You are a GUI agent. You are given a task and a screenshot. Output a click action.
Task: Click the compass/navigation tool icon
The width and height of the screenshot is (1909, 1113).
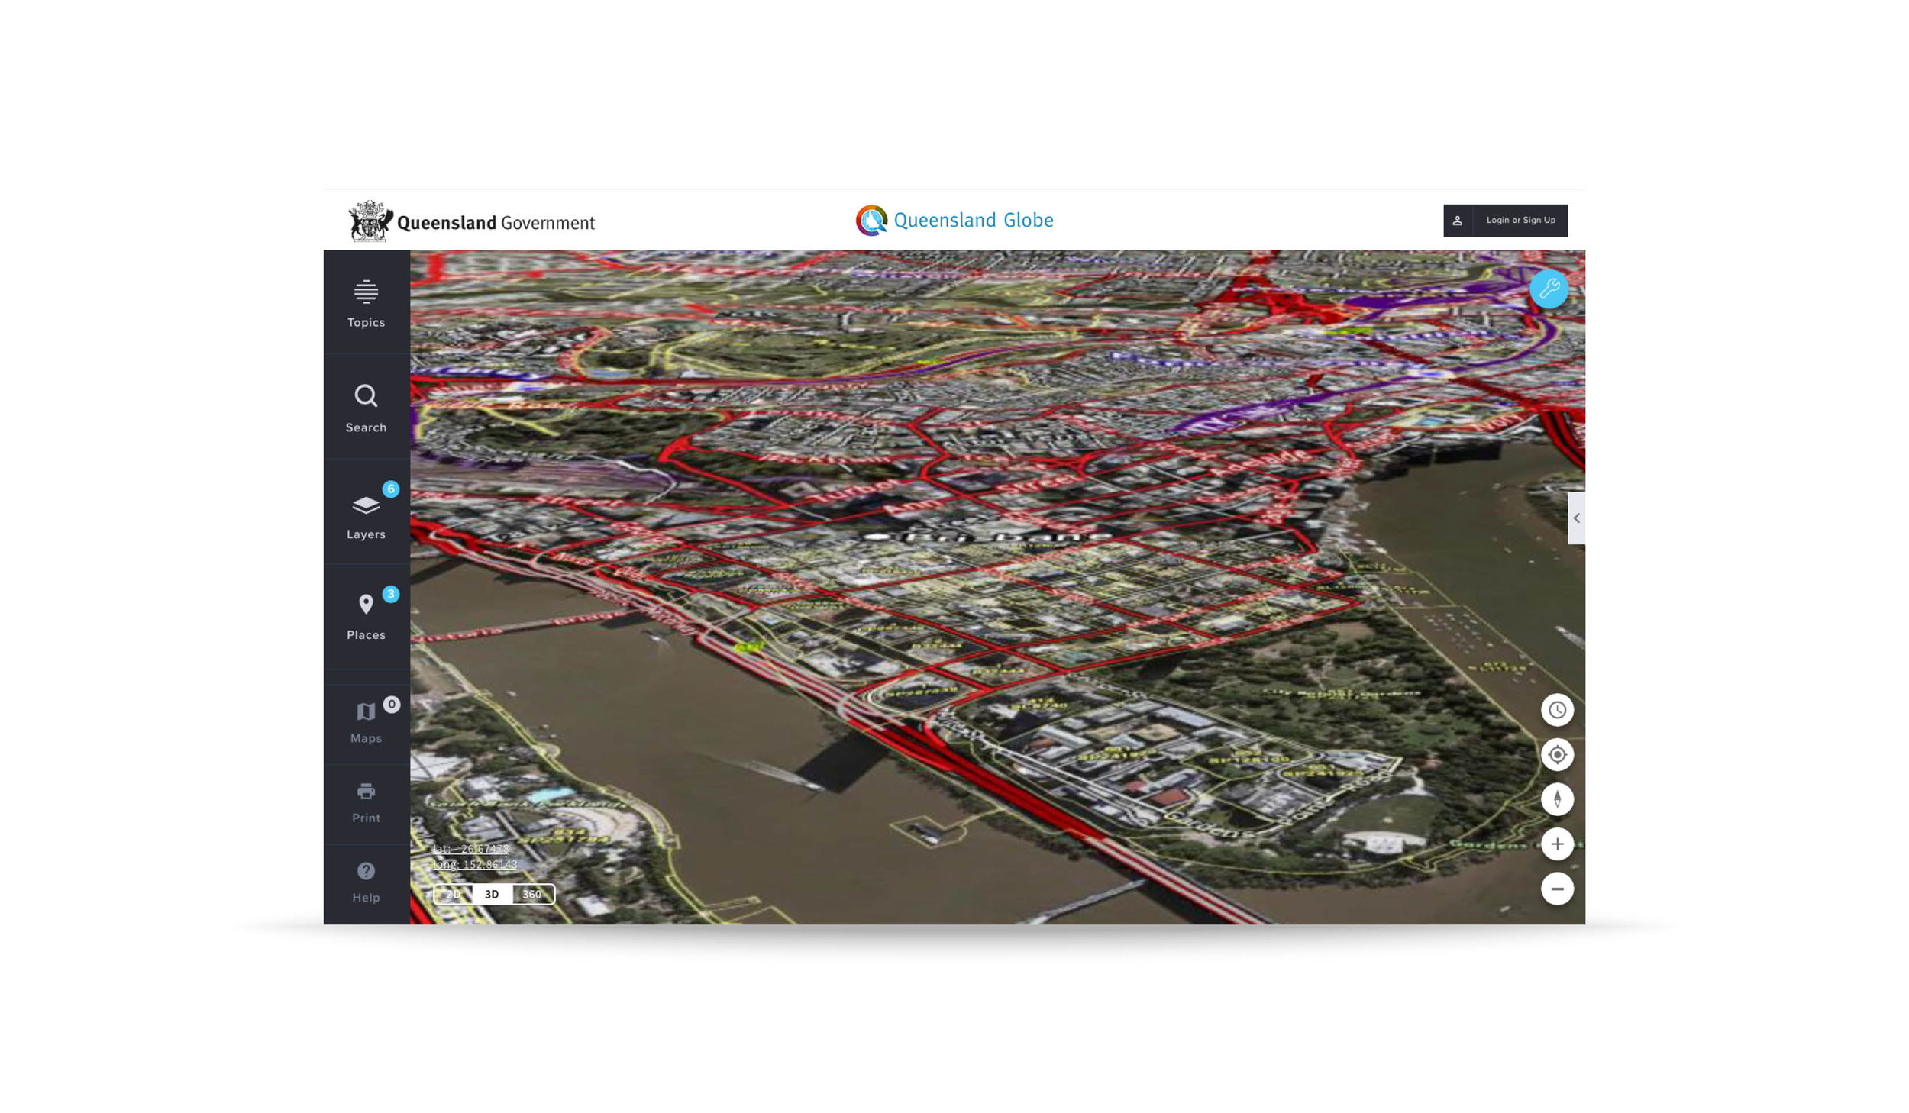[x=1557, y=799]
